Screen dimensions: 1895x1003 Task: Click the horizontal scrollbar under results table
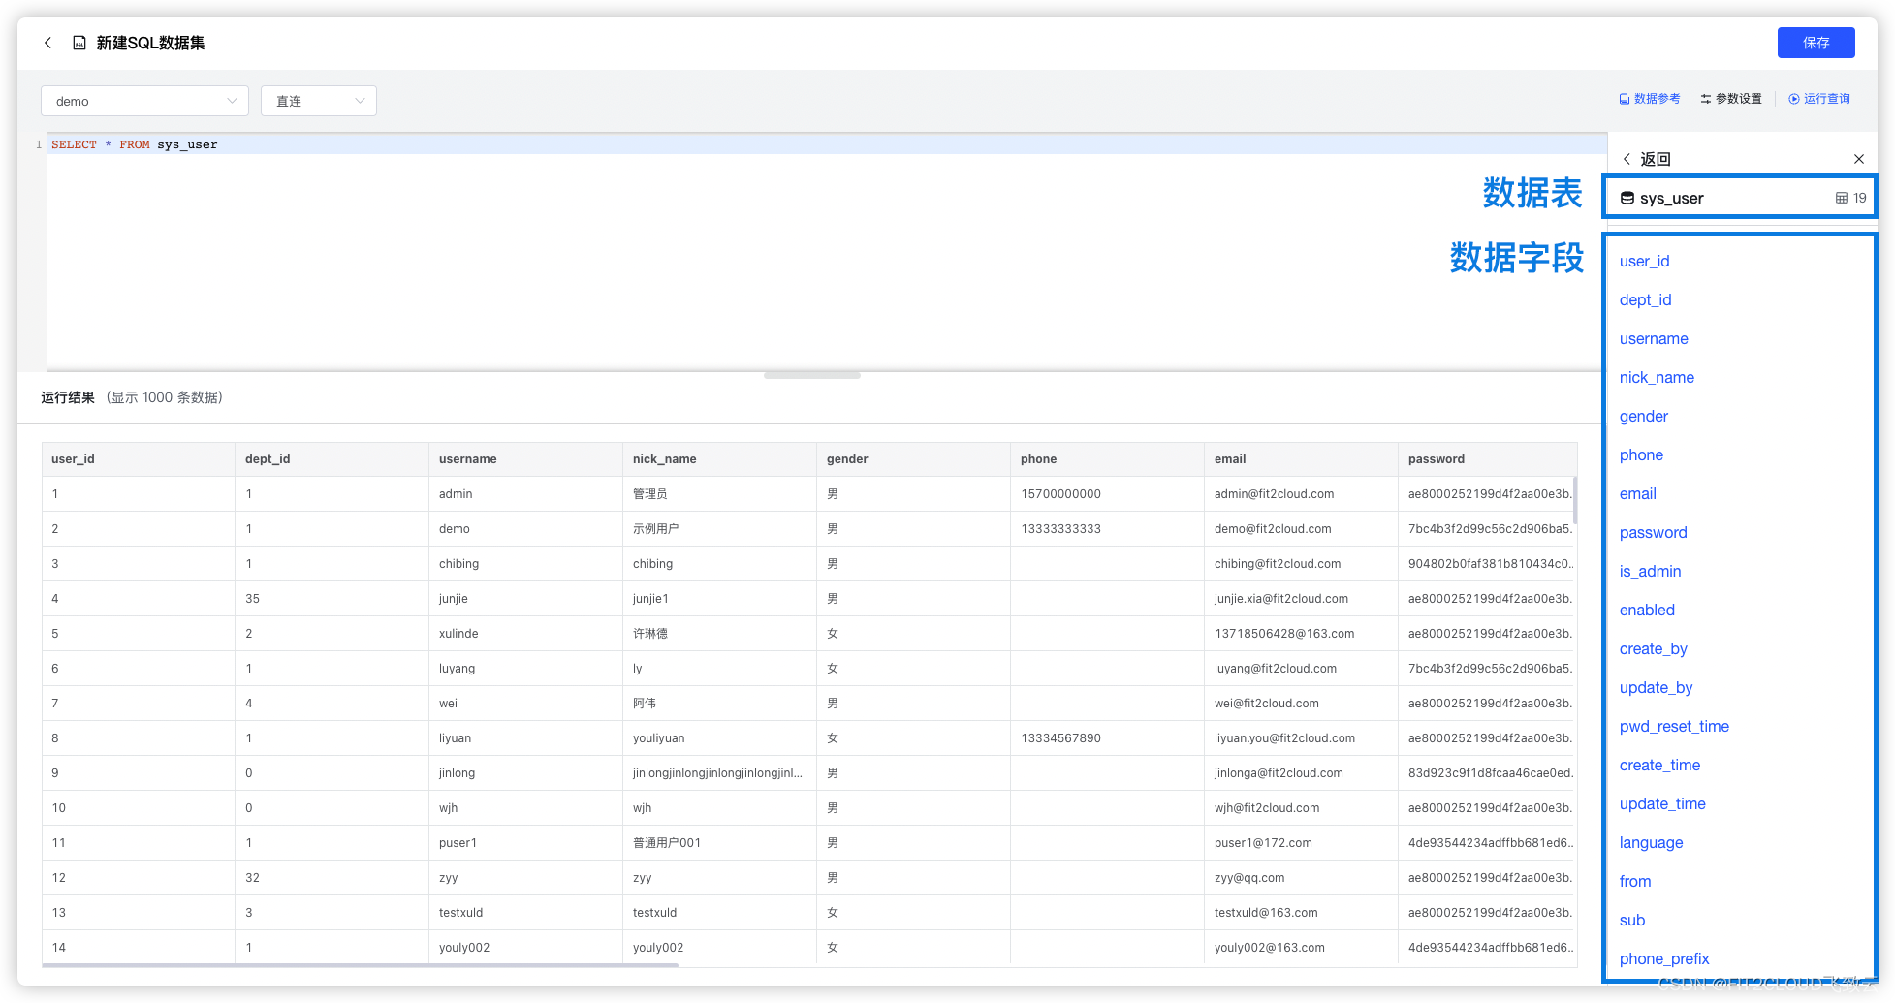tap(361, 965)
